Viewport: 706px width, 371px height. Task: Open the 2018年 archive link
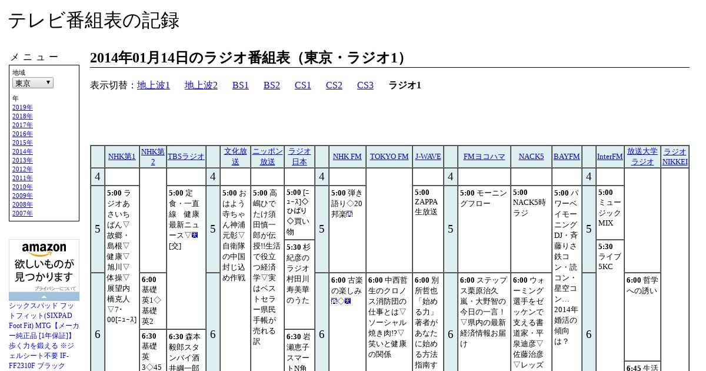(22, 116)
